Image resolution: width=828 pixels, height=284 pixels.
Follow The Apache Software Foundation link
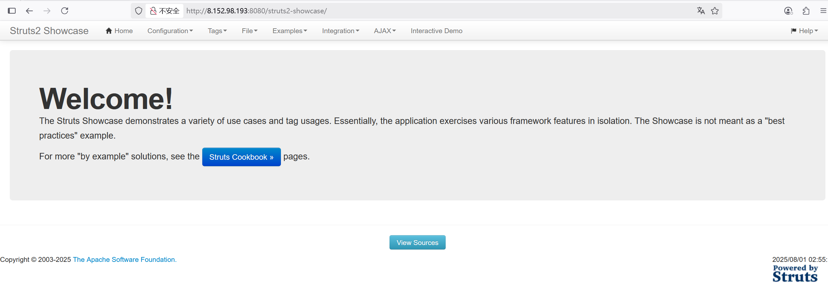click(125, 259)
